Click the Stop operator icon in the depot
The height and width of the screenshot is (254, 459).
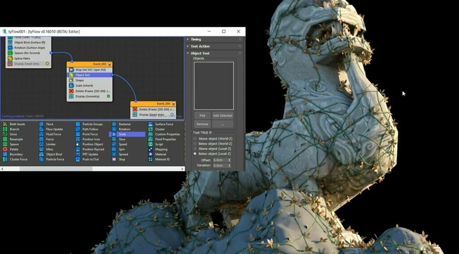[114, 159]
